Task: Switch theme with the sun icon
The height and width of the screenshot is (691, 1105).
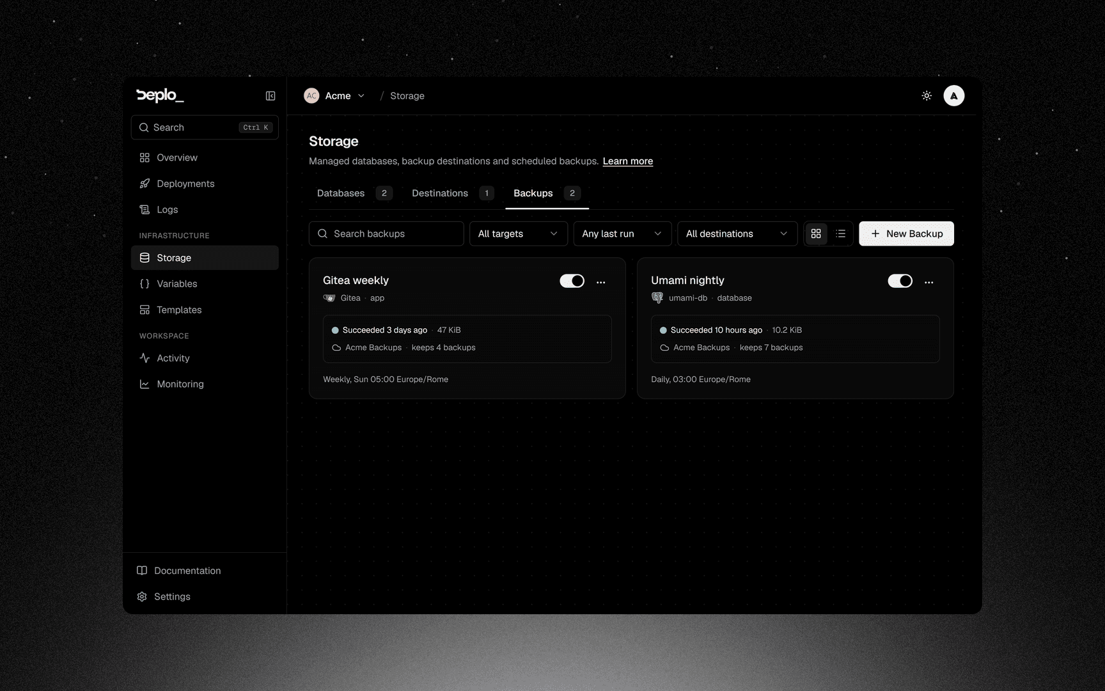Action: [x=927, y=96]
